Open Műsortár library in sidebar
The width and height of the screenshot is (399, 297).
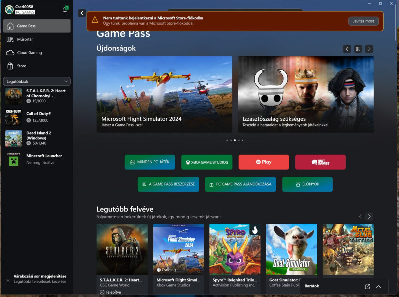tap(37, 39)
